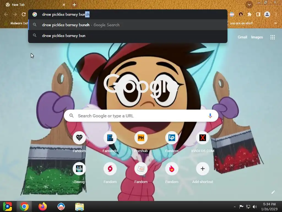Screen dimensions: 282x212
Task: Customize this page with pencil icon
Action: point(273,192)
